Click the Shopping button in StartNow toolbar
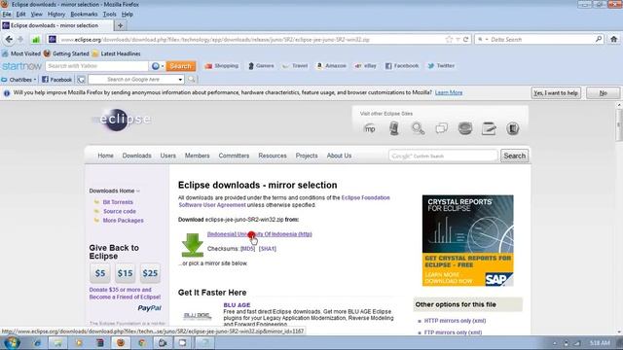Viewport: 623px width, 350px height. (222, 66)
